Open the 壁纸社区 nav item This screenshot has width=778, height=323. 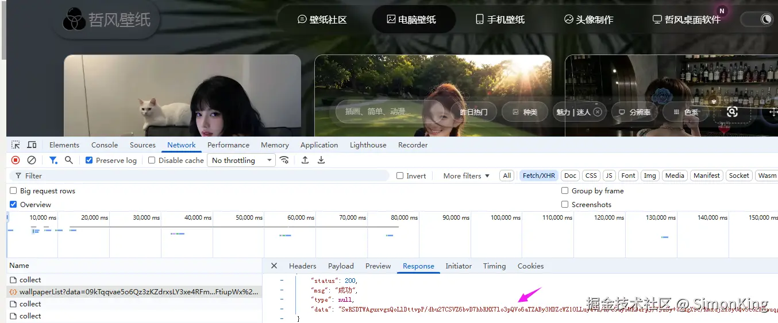(x=322, y=20)
